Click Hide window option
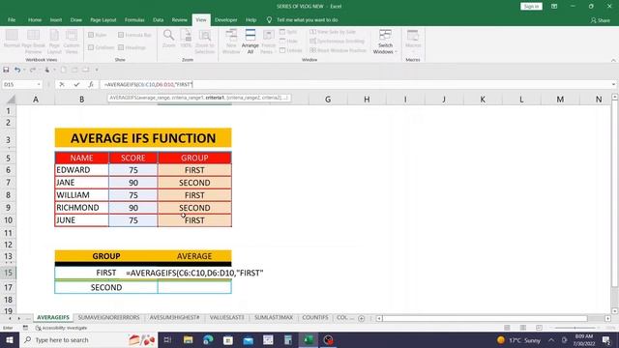The height and width of the screenshot is (348, 619). pyautogui.click(x=288, y=41)
